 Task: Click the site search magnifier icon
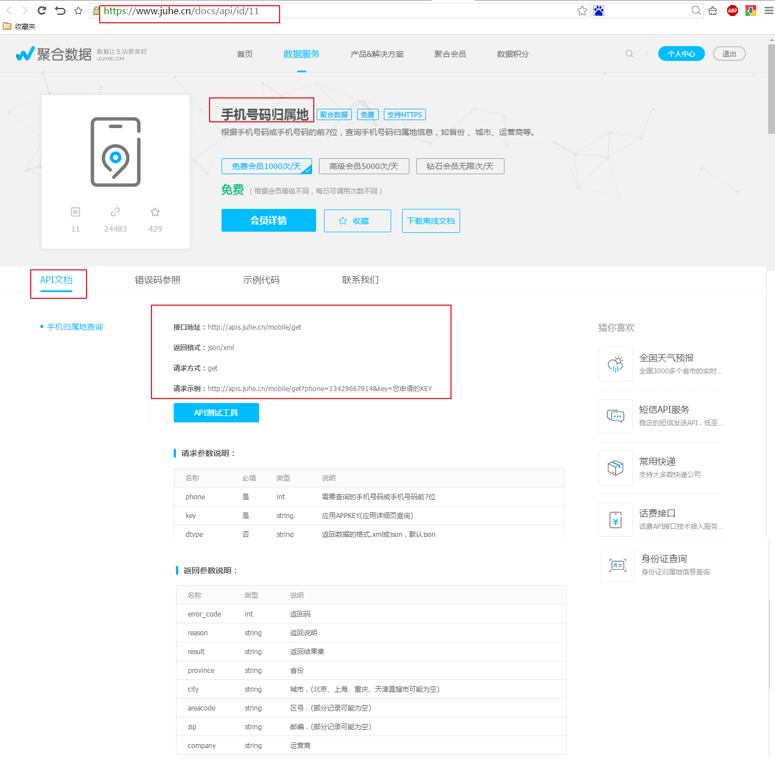point(629,54)
